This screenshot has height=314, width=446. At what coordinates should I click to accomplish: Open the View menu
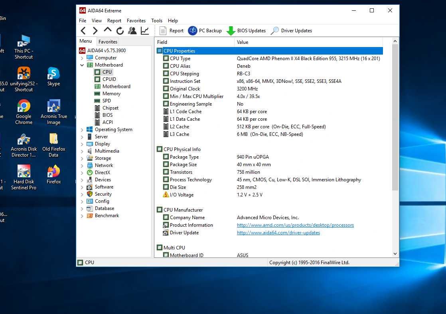click(97, 20)
